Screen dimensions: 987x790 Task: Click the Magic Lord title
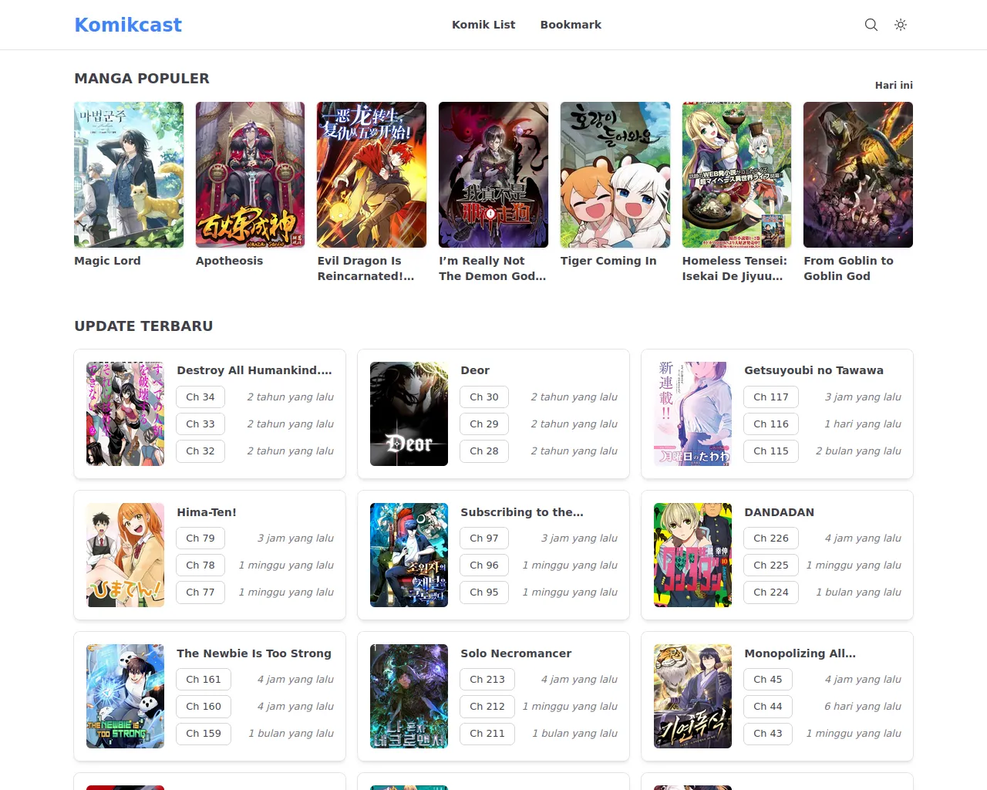click(107, 261)
